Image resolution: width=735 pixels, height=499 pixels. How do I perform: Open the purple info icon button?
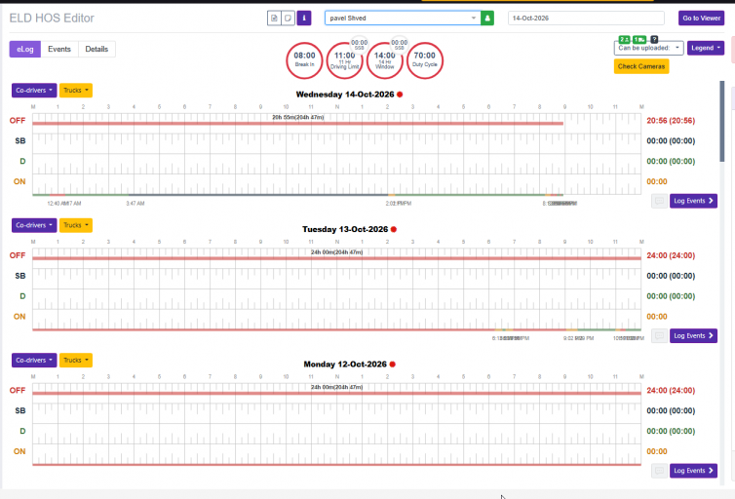click(304, 19)
